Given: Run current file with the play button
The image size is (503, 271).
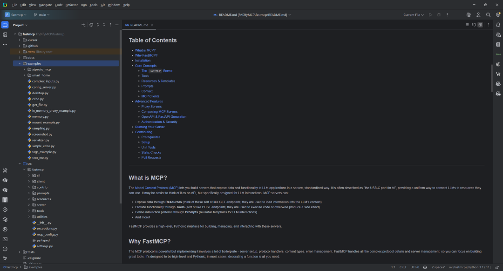Looking at the screenshot, I should coord(430,15).
